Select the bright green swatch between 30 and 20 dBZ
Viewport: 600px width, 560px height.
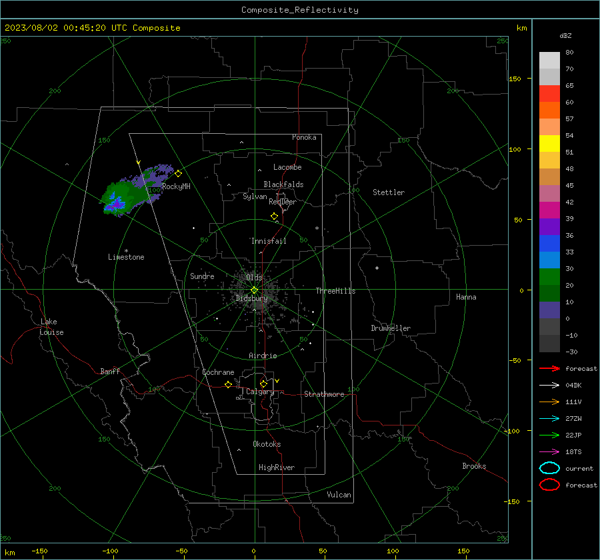click(x=549, y=277)
